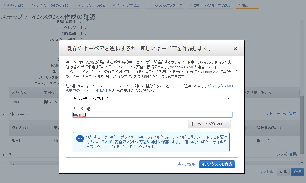Open the 新しいキーペアの作成 dropdown
306x183 pixels.
pyautogui.click(x=152, y=98)
